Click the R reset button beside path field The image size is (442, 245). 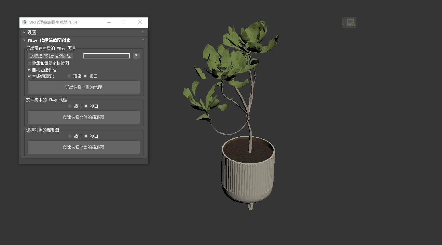pos(136,56)
